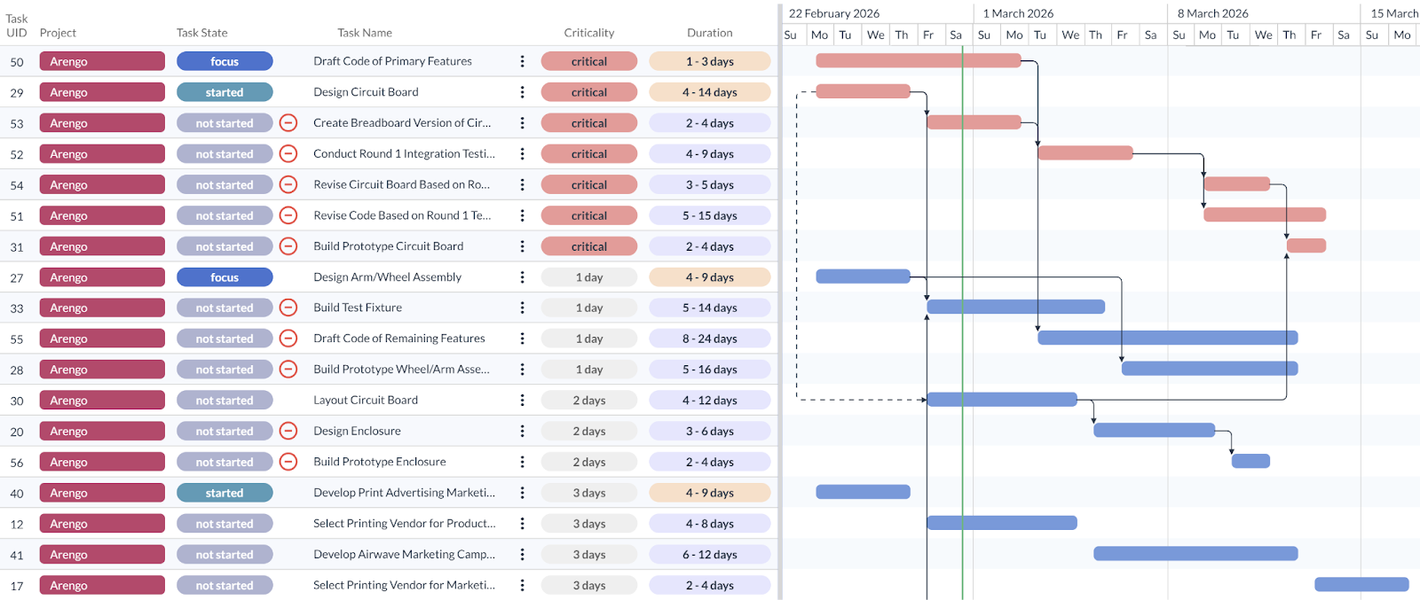
Task: Sort by the Criticality column header
Action: [x=588, y=33]
